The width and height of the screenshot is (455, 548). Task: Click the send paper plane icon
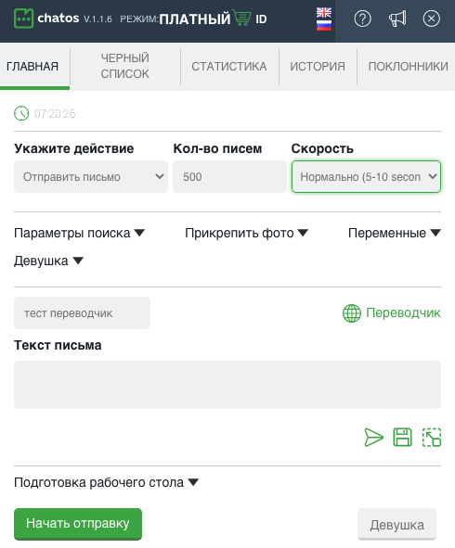point(373,438)
